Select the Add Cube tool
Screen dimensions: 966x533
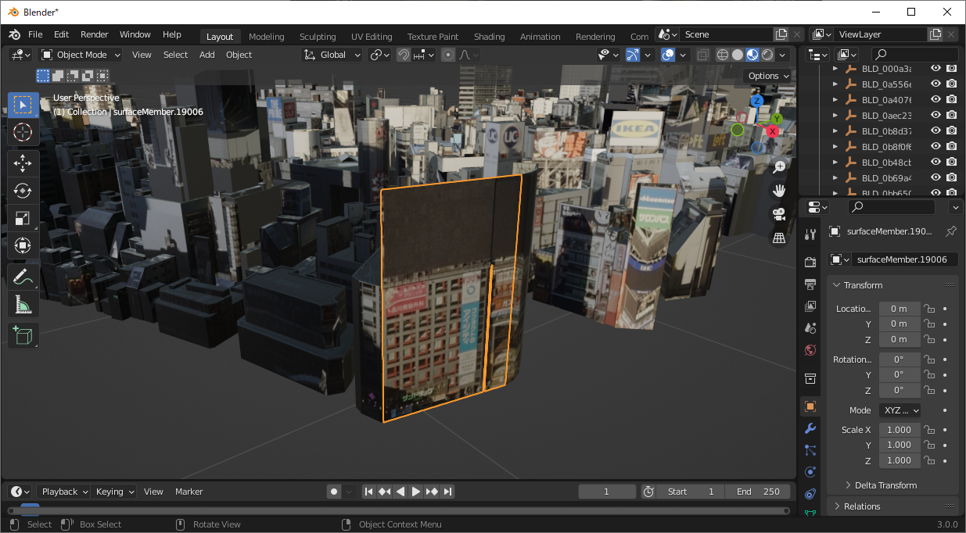[x=23, y=335]
